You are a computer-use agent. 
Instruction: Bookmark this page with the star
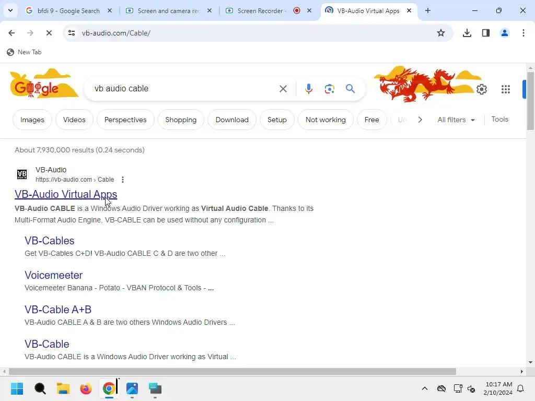[x=441, y=33]
